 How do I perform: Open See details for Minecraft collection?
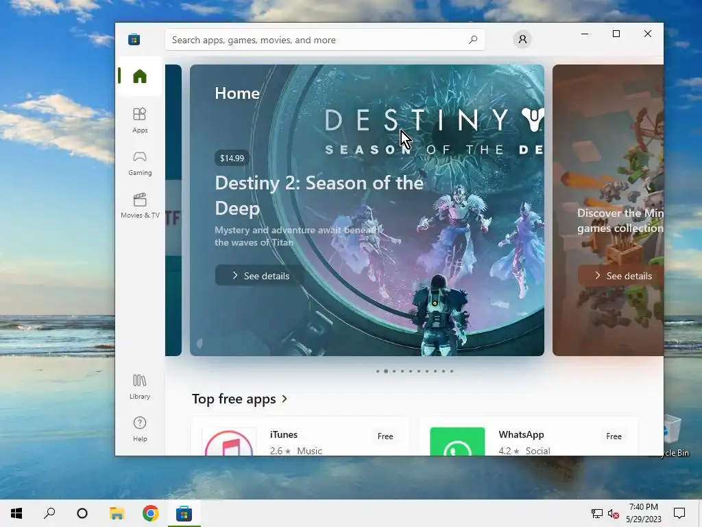tap(621, 276)
